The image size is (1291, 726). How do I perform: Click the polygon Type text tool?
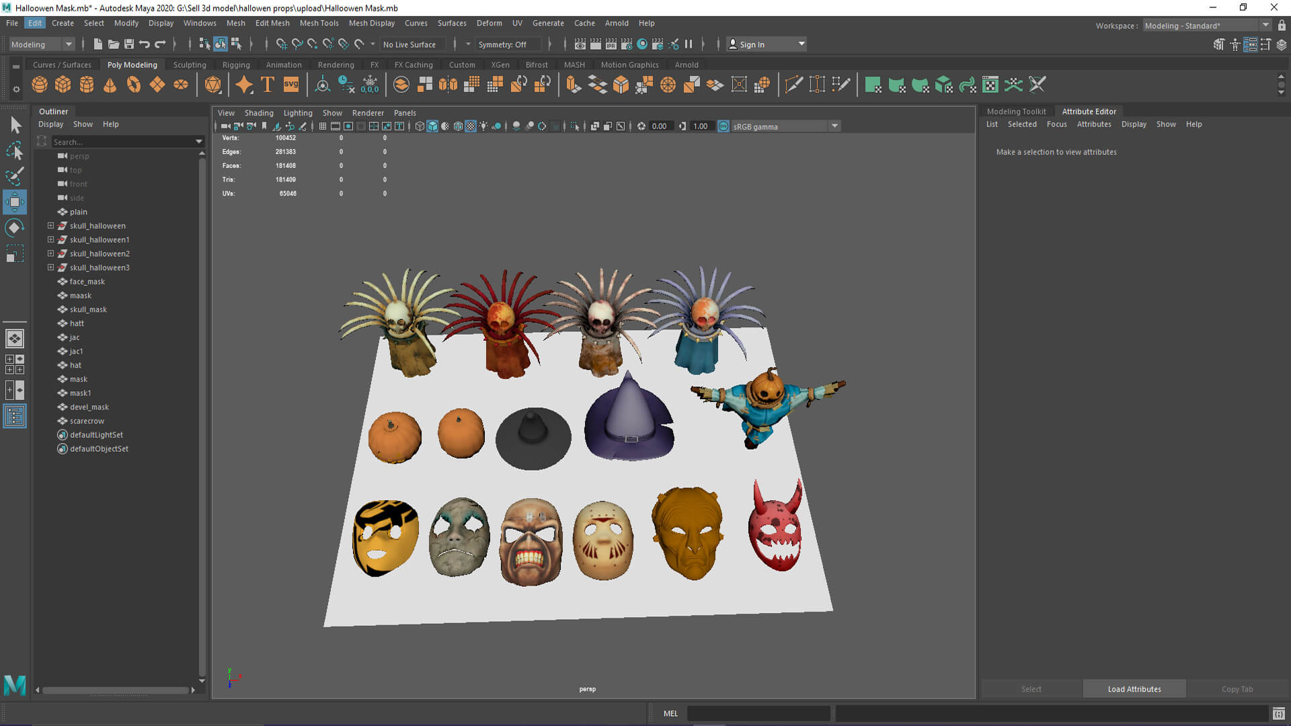click(267, 85)
